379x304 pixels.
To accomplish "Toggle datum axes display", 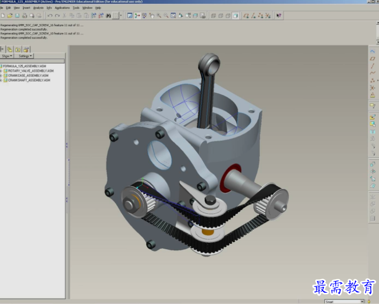I will click(254, 16).
